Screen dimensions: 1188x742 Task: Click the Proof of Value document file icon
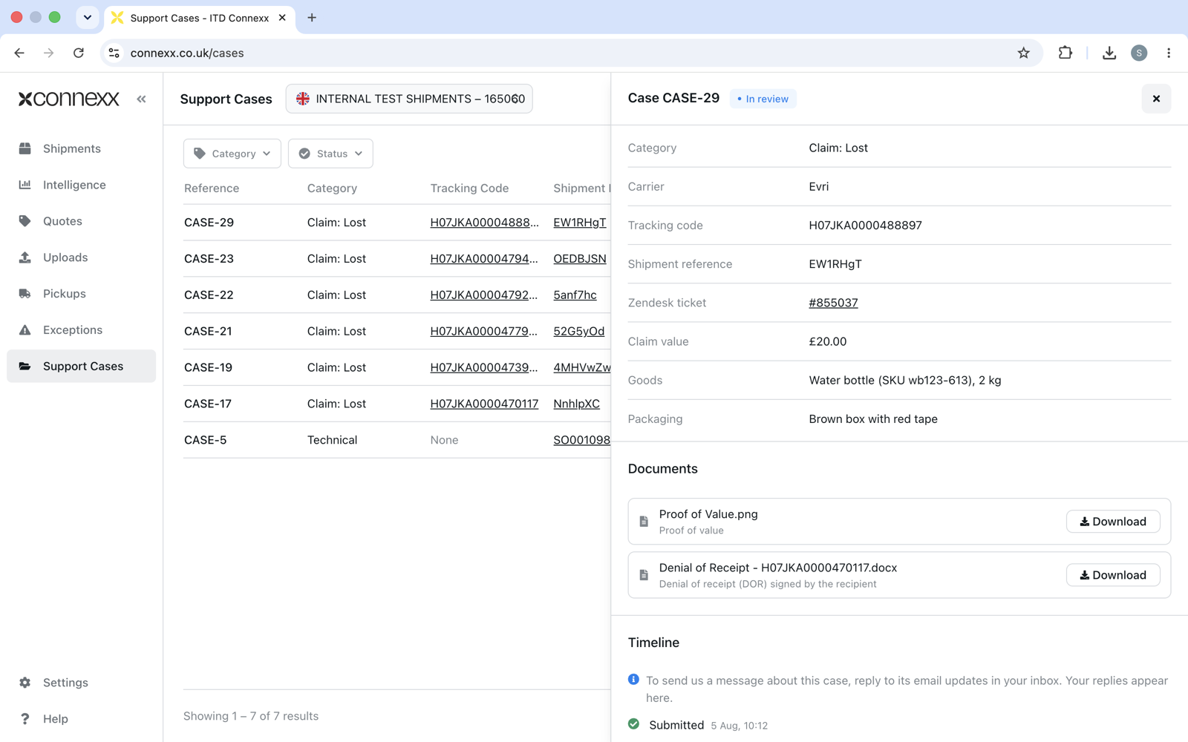pos(644,522)
